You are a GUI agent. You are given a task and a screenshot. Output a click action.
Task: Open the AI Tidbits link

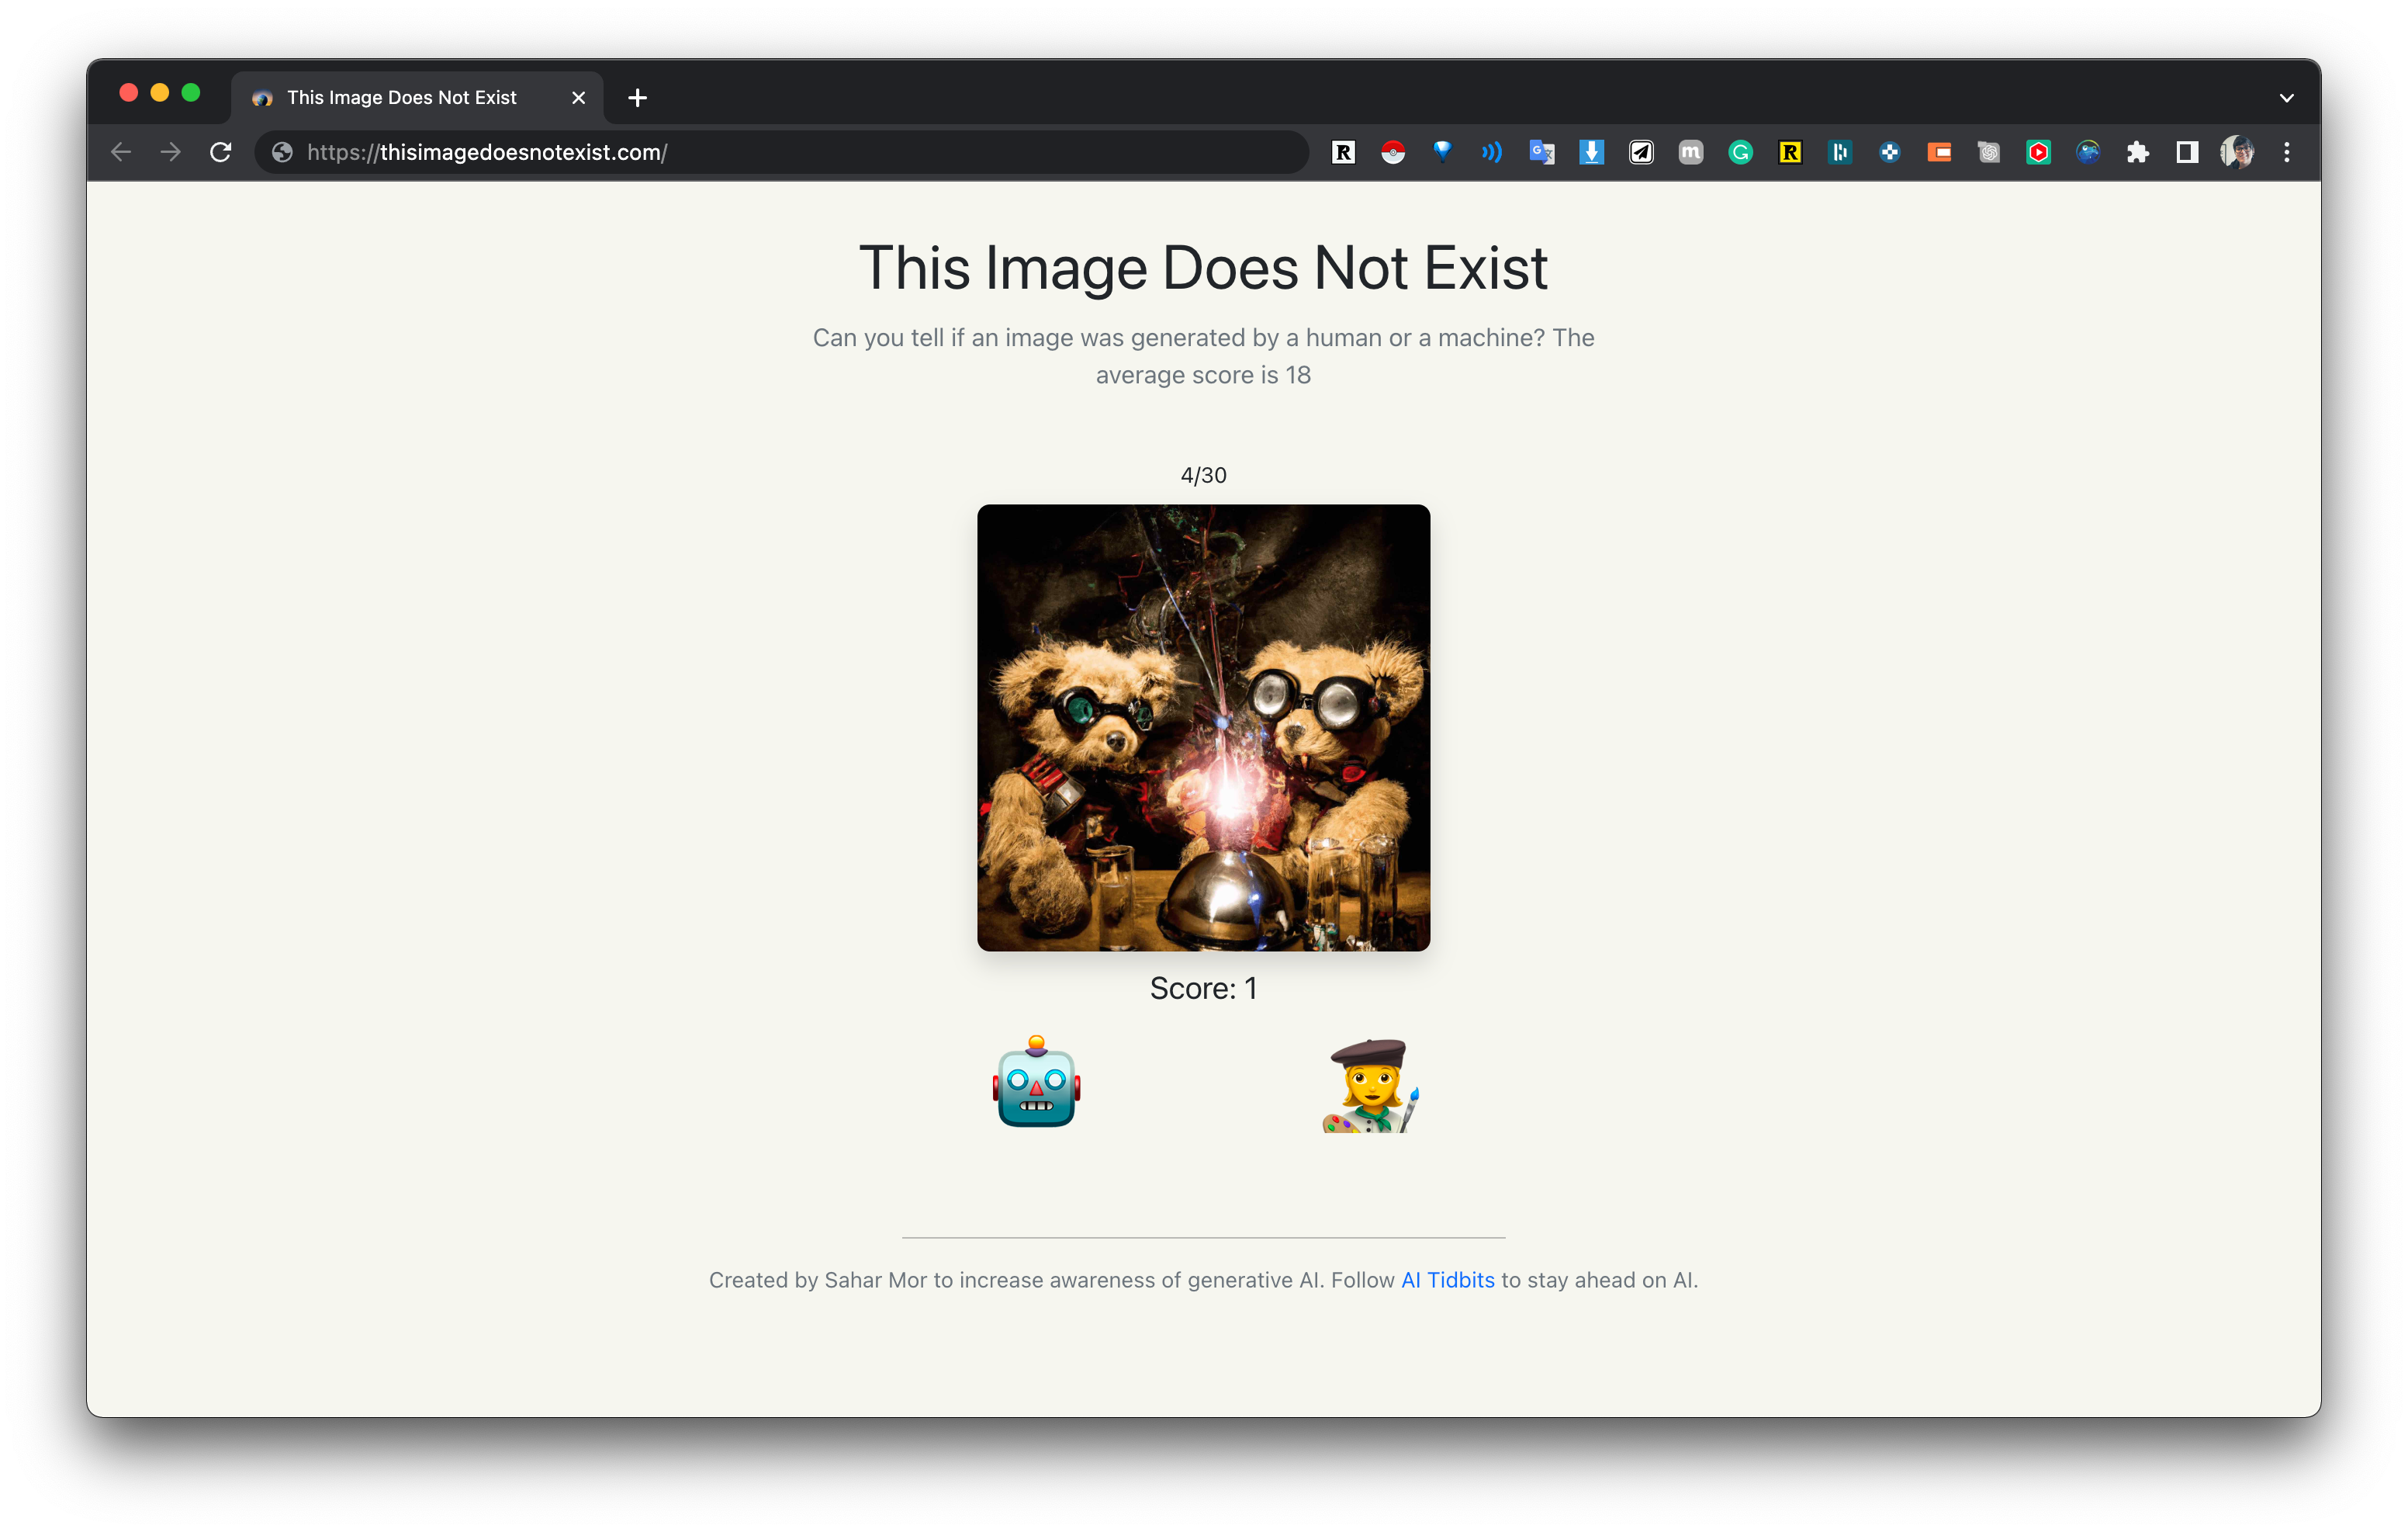(1447, 1280)
